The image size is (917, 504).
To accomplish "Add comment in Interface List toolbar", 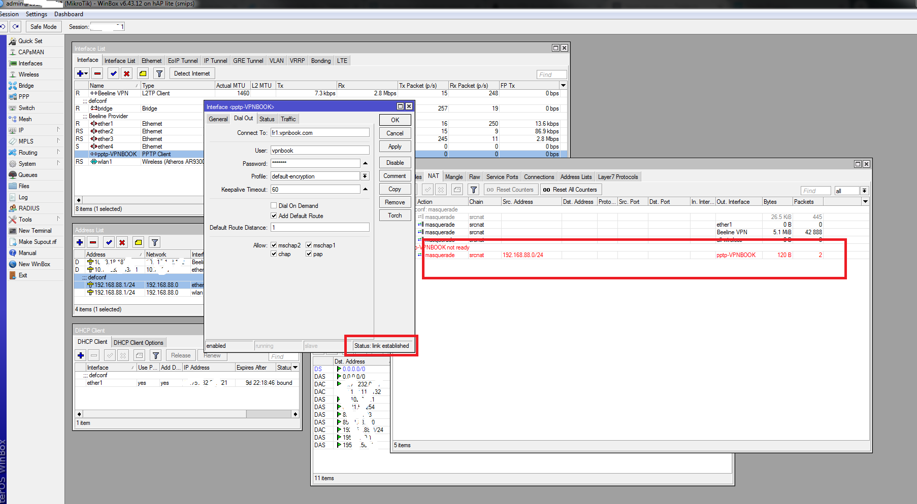I will (143, 74).
